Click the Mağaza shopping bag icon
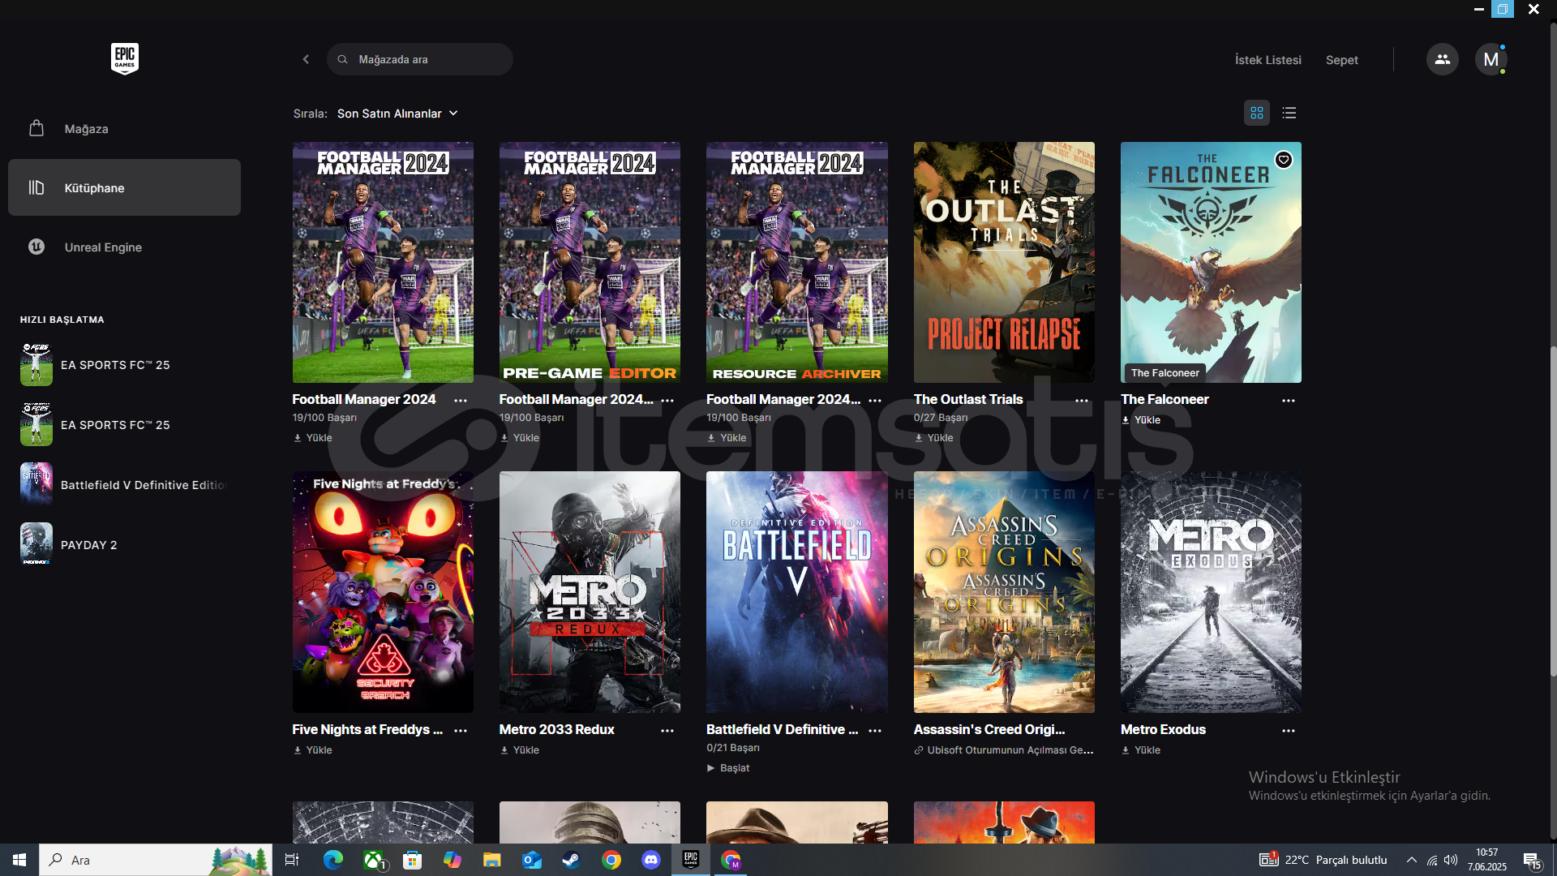 pyautogui.click(x=36, y=128)
